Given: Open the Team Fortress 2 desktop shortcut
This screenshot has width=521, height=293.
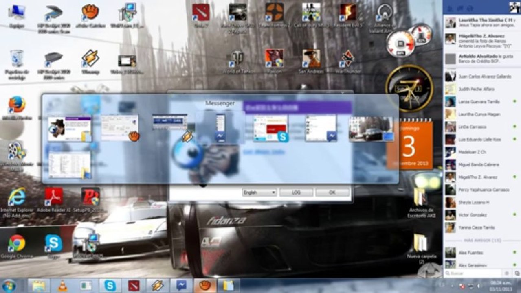Looking at the screenshot, I should (x=274, y=15).
